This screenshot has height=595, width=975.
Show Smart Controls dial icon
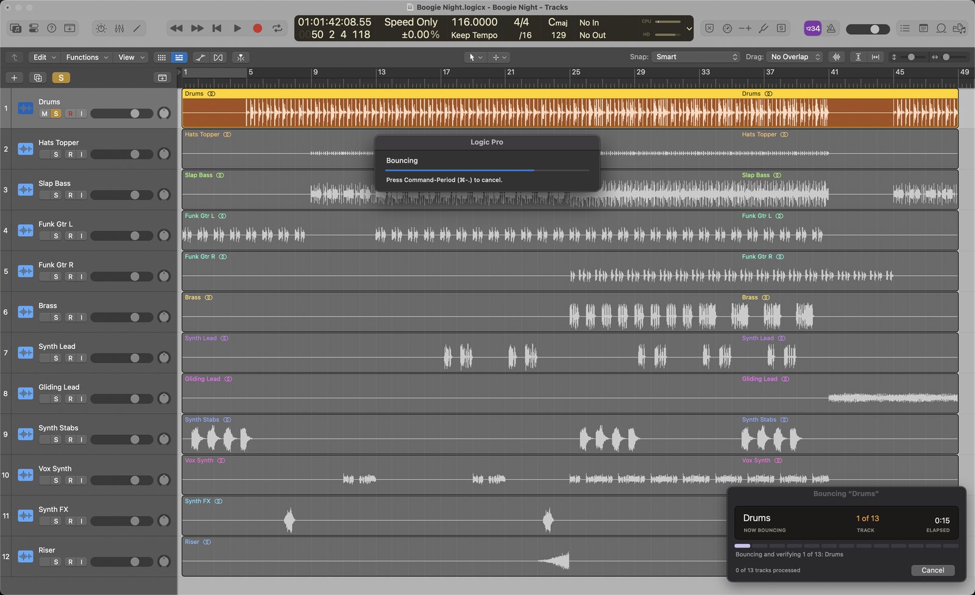pyautogui.click(x=101, y=28)
